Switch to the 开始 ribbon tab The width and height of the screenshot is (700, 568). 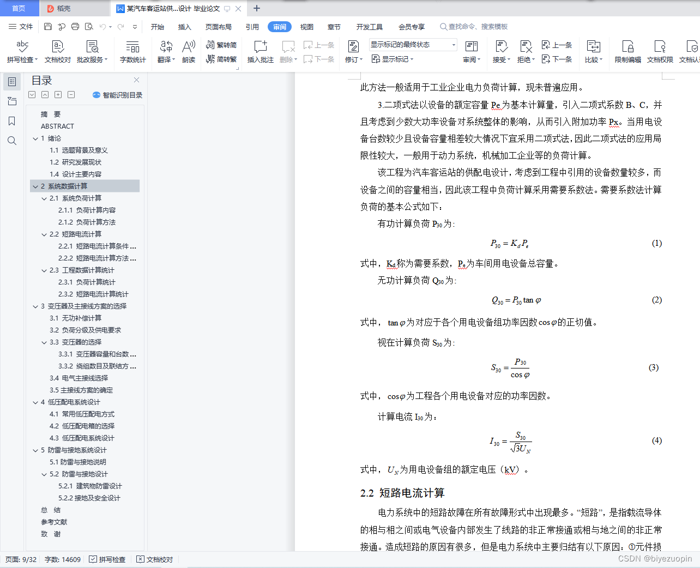(158, 27)
